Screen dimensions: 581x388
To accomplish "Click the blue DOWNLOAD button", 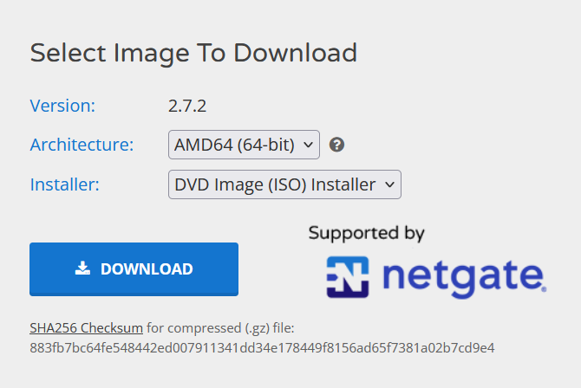I will point(134,269).
